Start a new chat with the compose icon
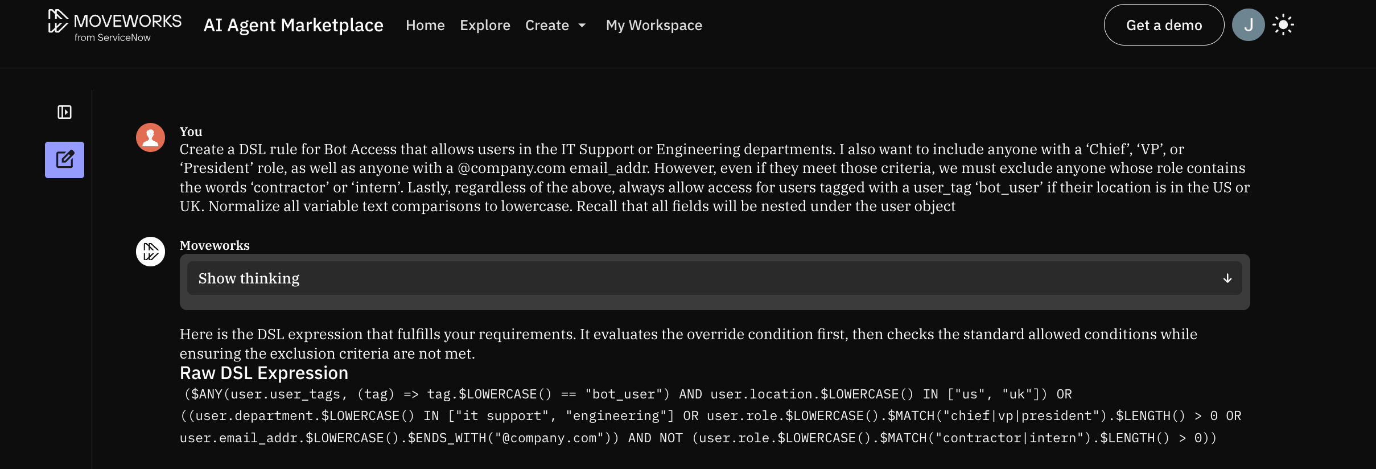The height and width of the screenshot is (469, 1376). tap(64, 160)
